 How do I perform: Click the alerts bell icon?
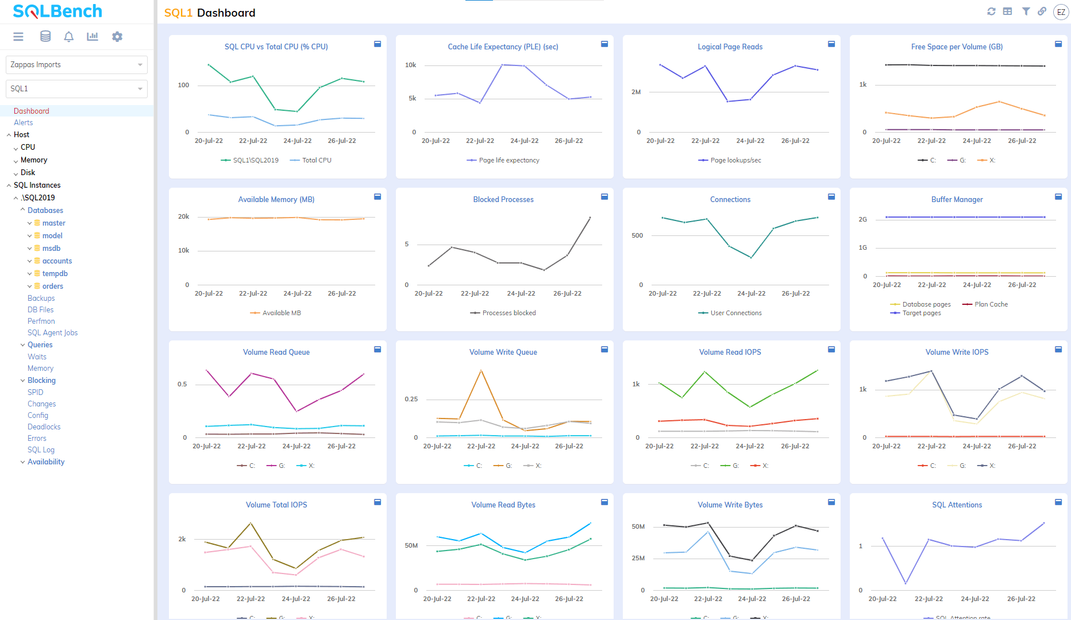68,37
